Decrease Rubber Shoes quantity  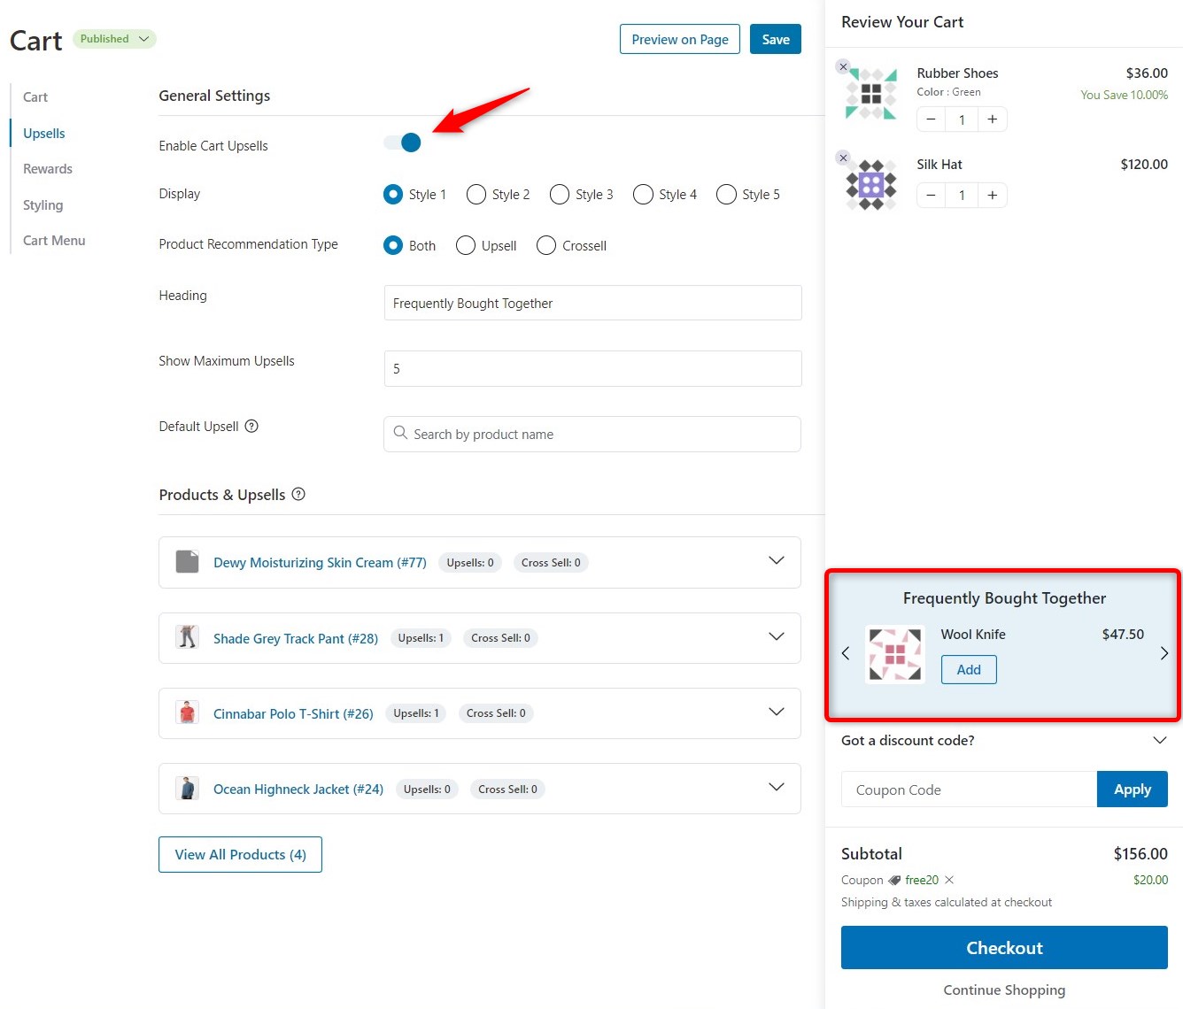(931, 119)
